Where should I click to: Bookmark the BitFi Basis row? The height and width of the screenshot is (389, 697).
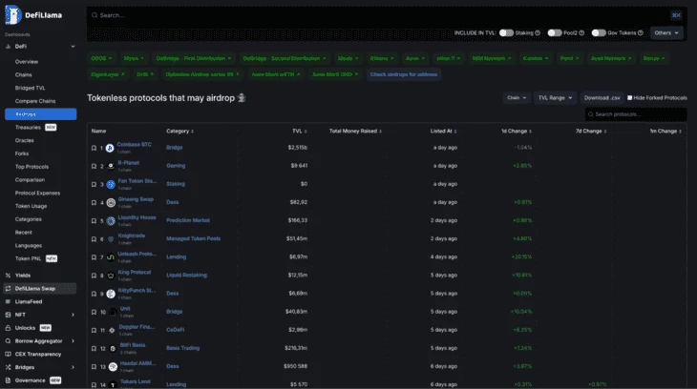(94, 348)
